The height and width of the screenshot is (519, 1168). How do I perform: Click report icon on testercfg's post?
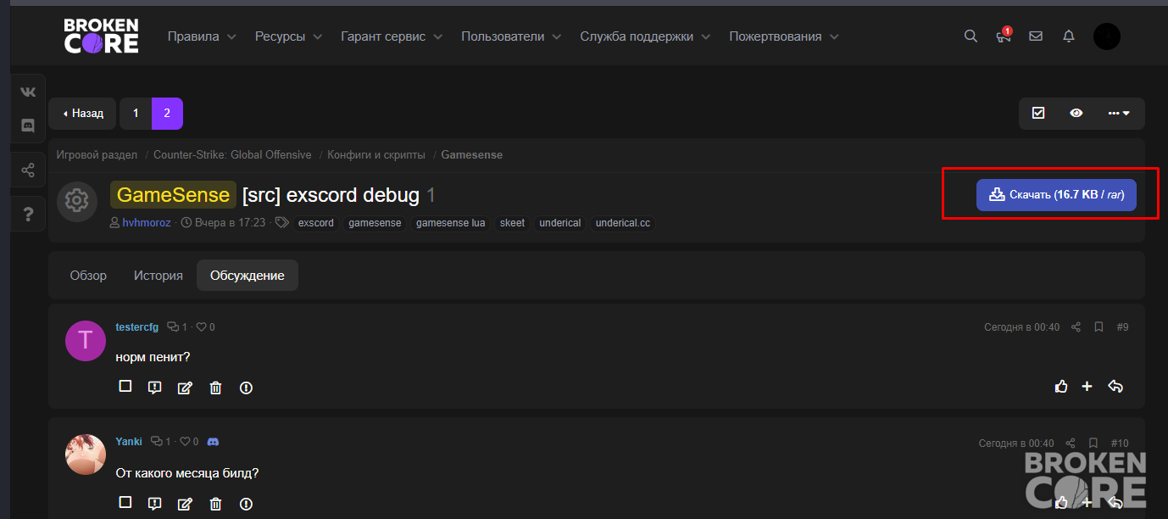154,388
